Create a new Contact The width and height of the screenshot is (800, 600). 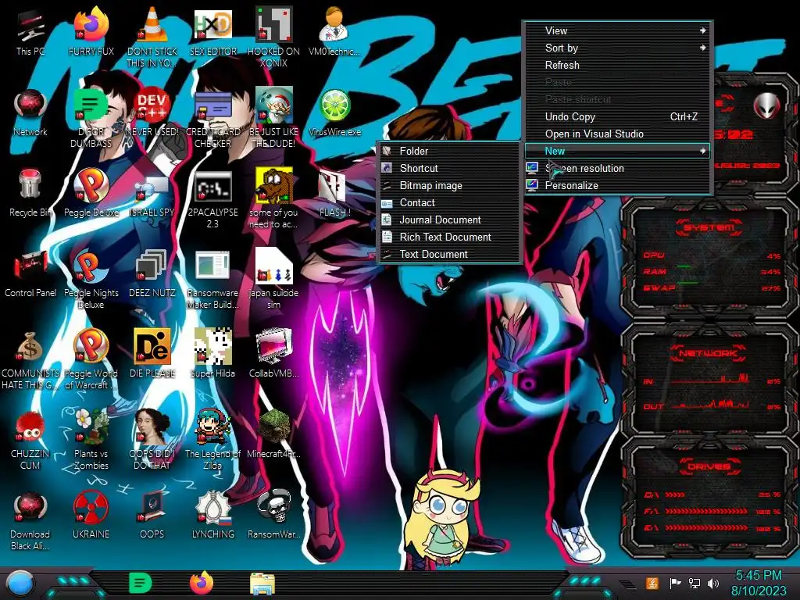(449, 202)
